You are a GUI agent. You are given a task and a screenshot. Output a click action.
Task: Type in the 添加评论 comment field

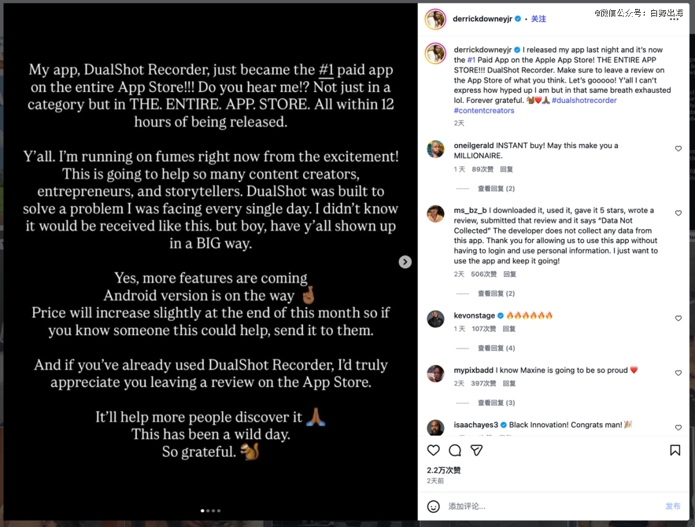pos(547,506)
